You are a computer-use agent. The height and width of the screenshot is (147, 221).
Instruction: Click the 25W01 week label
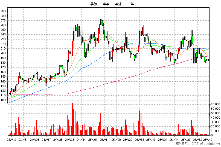(x=93, y=140)
